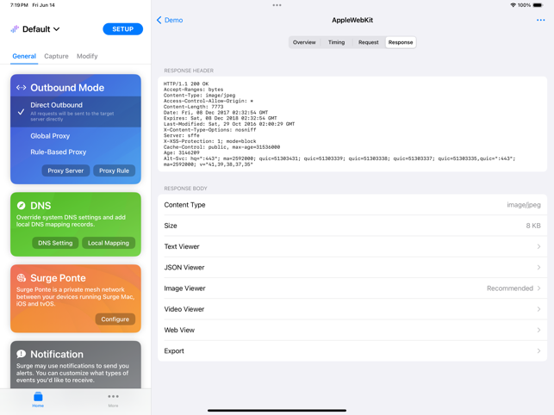
Task: Switch to the Request segment
Action: pyautogui.click(x=369, y=42)
